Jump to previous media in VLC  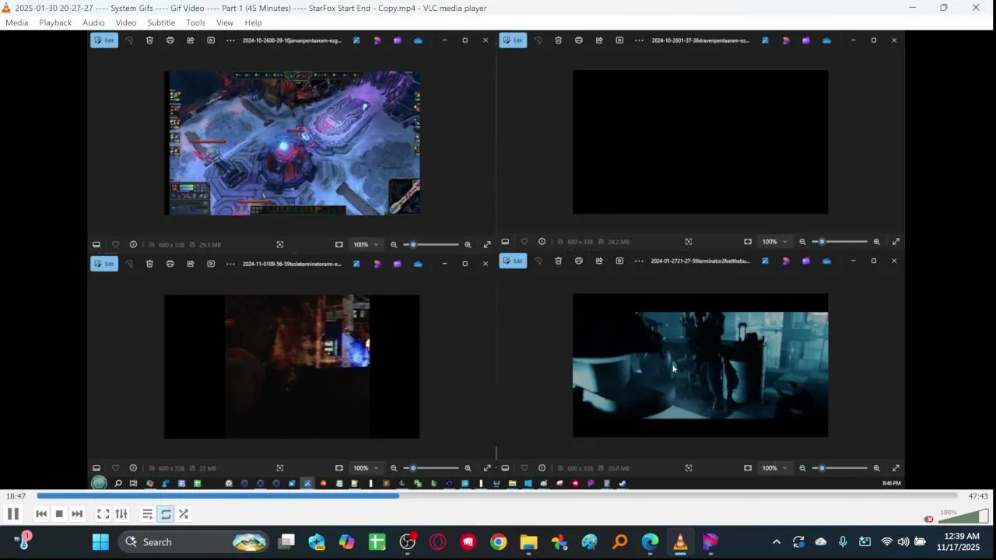41,514
